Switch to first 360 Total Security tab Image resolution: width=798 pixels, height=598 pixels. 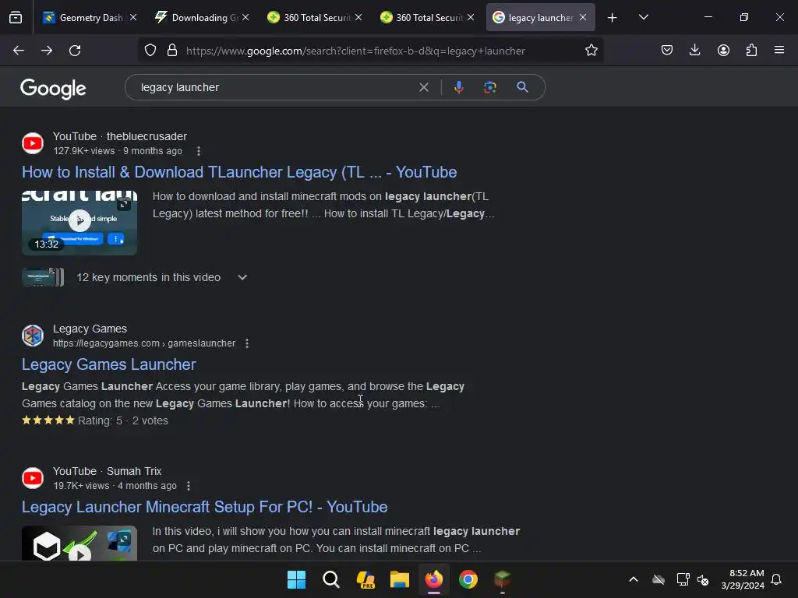coord(309,17)
